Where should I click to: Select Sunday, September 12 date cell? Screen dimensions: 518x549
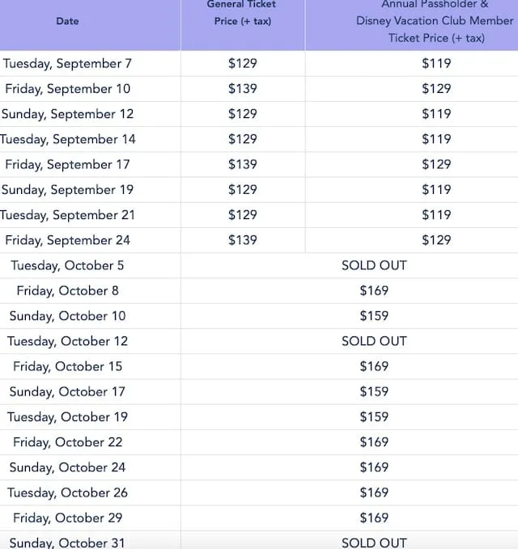click(x=67, y=114)
